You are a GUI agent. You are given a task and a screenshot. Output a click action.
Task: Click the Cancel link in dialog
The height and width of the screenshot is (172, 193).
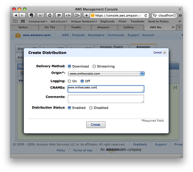[158, 52]
